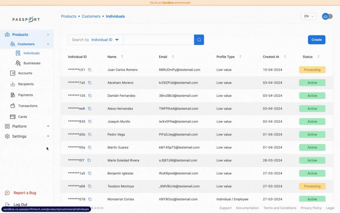Open Payments in the sidebar

click(x=25, y=95)
